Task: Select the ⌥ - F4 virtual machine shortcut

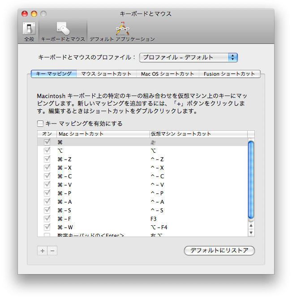Action: [159, 228]
